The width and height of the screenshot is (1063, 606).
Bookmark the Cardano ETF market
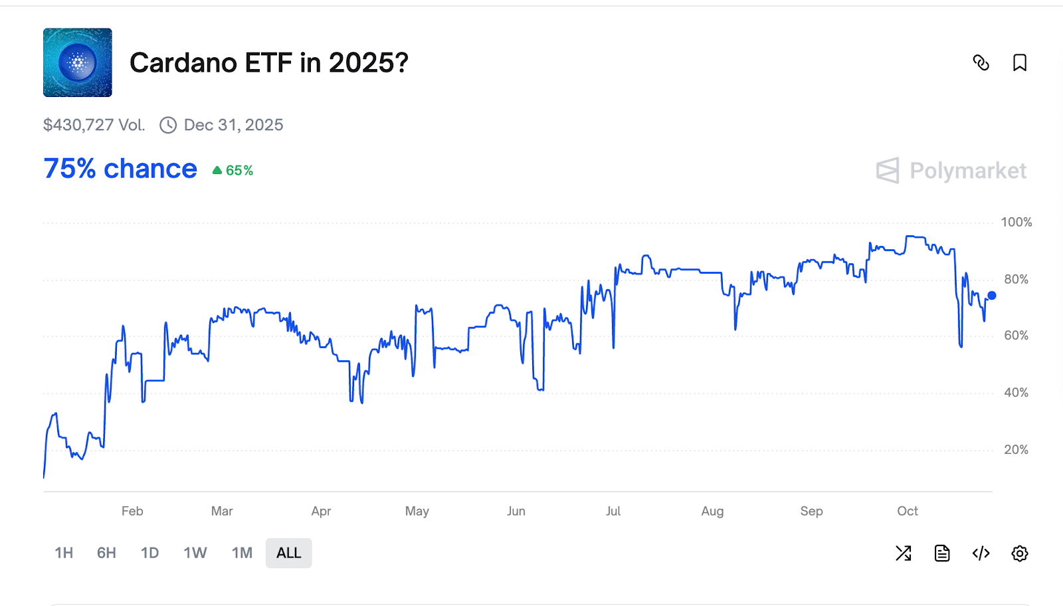click(x=1020, y=63)
